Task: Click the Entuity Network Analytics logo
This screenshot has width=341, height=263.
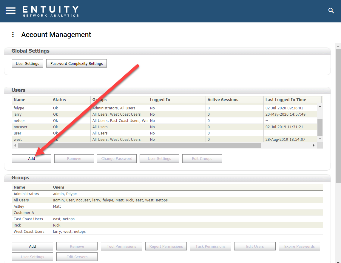Action: tap(51, 11)
